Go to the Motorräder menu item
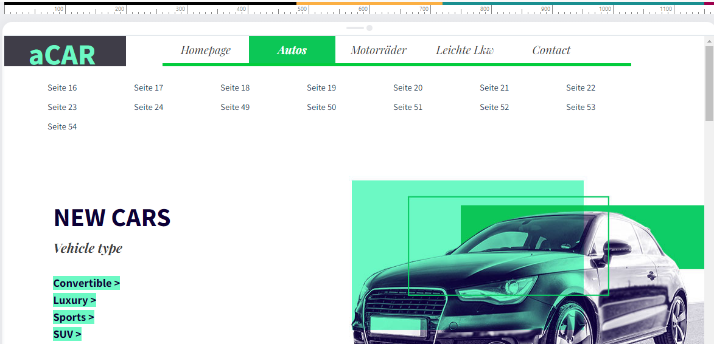This screenshot has height=344, width=714. click(379, 50)
